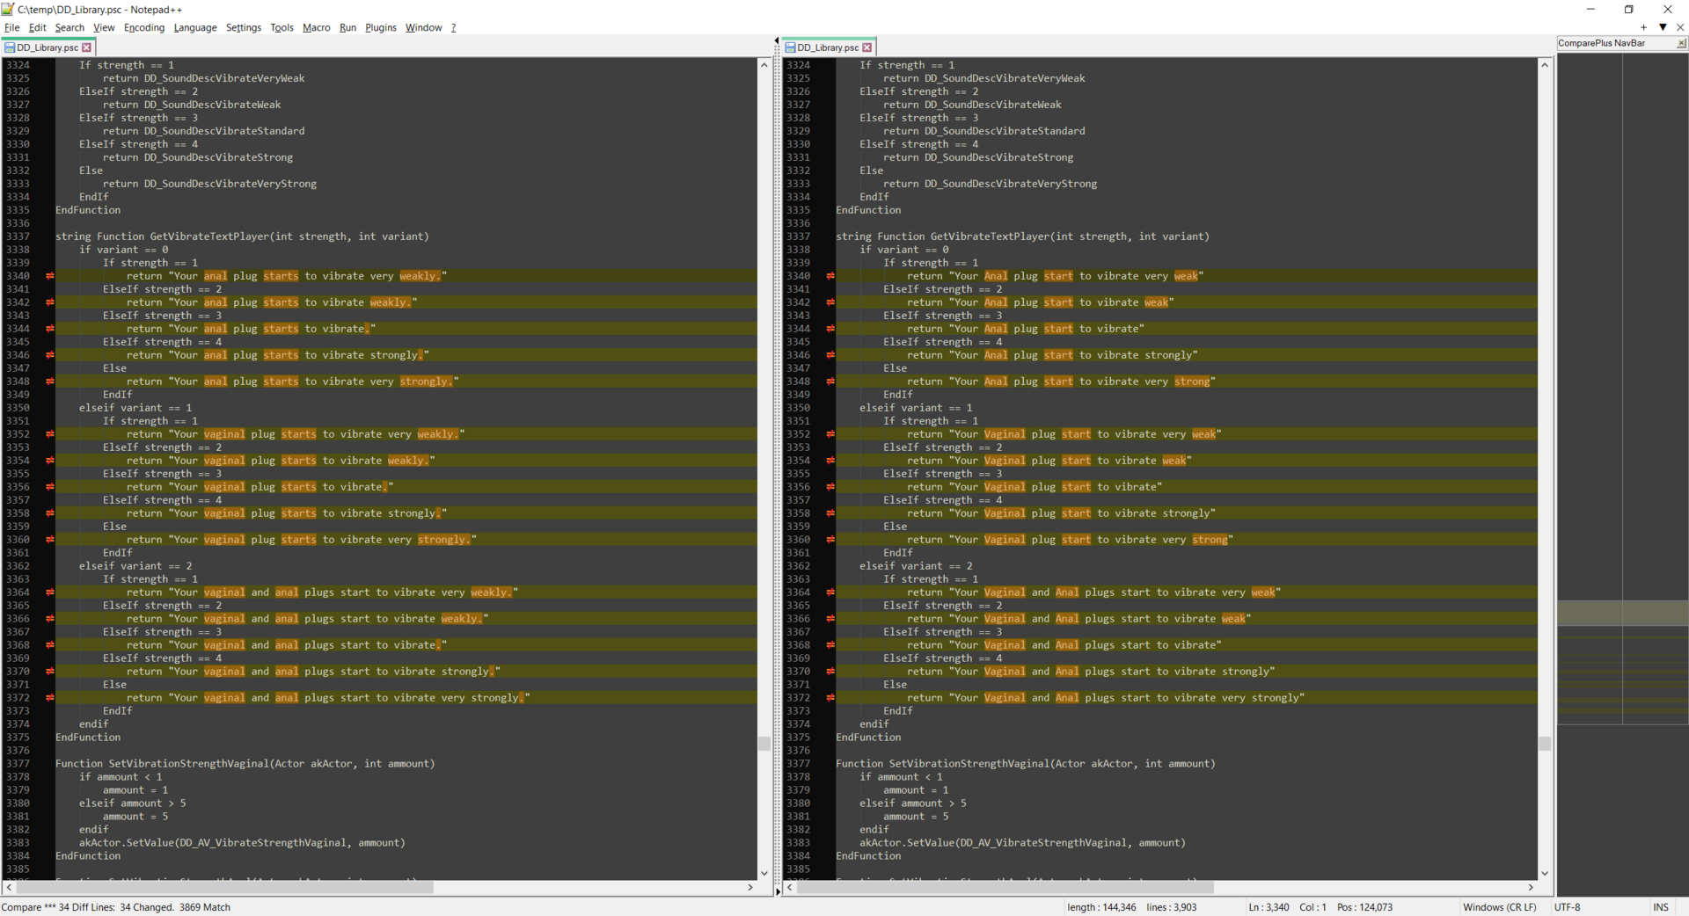
Task: Click the changed-line marker at line 3348 in left pane
Action: (x=50, y=382)
